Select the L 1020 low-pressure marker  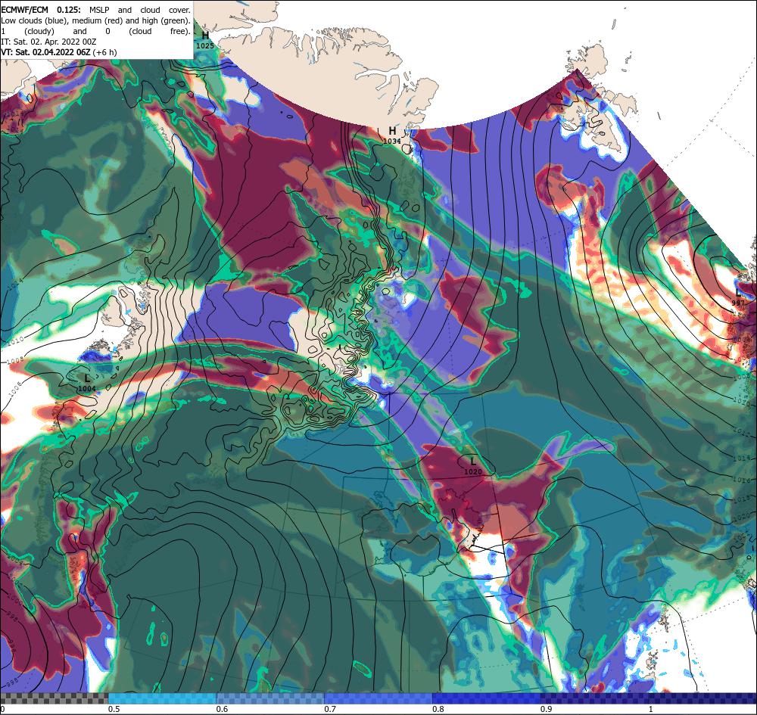pyautogui.click(x=473, y=466)
